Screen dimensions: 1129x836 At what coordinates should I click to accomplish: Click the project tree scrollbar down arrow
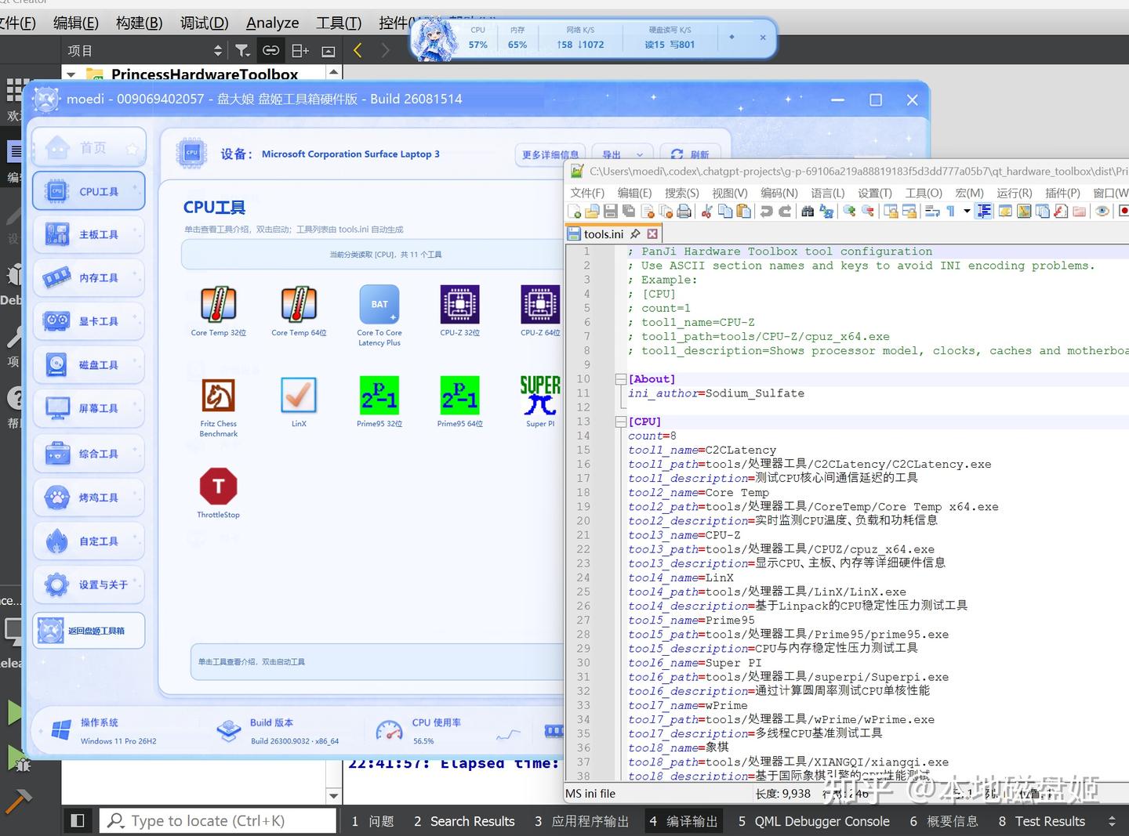(x=334, y=796)
